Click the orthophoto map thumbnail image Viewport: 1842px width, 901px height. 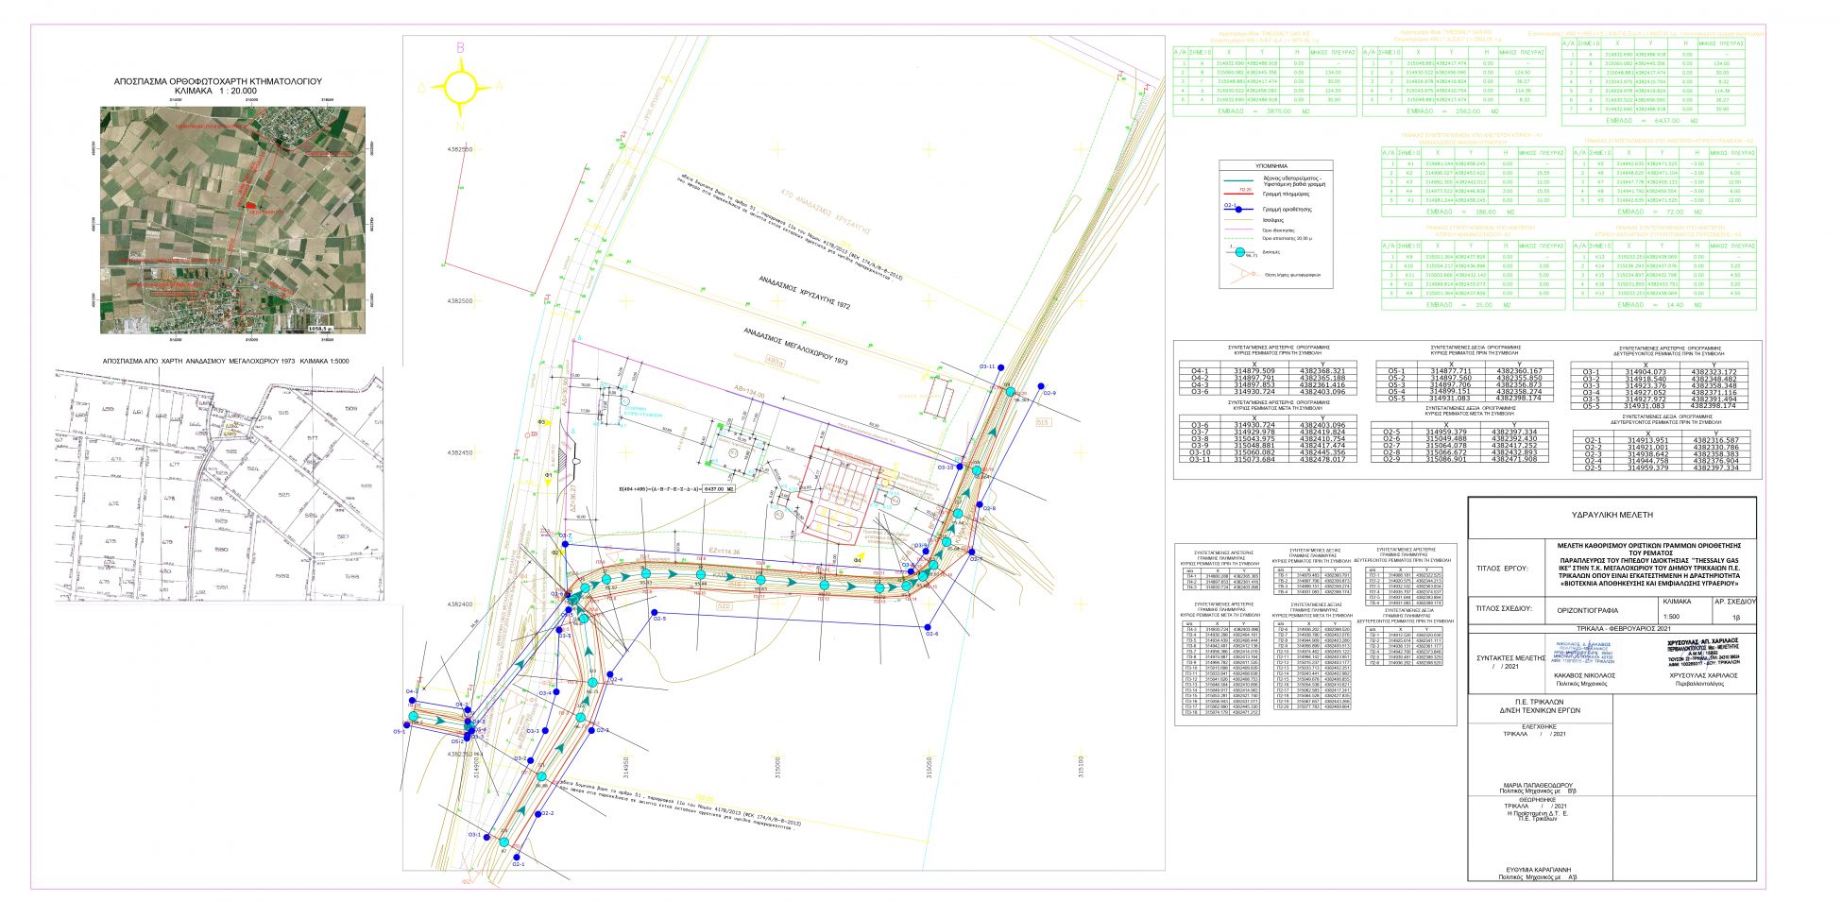point(232,219)
